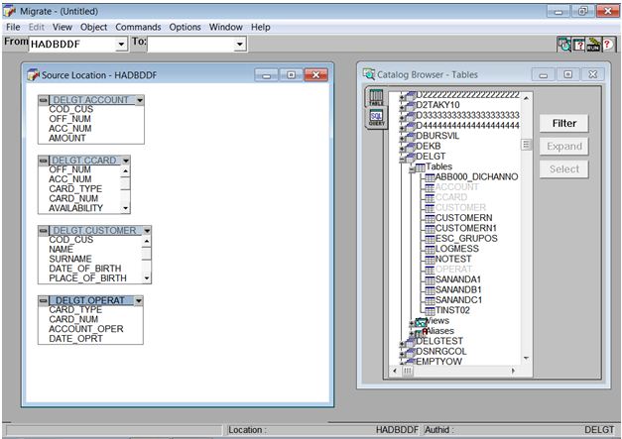Open the File menu

click(x=13, y=27)
